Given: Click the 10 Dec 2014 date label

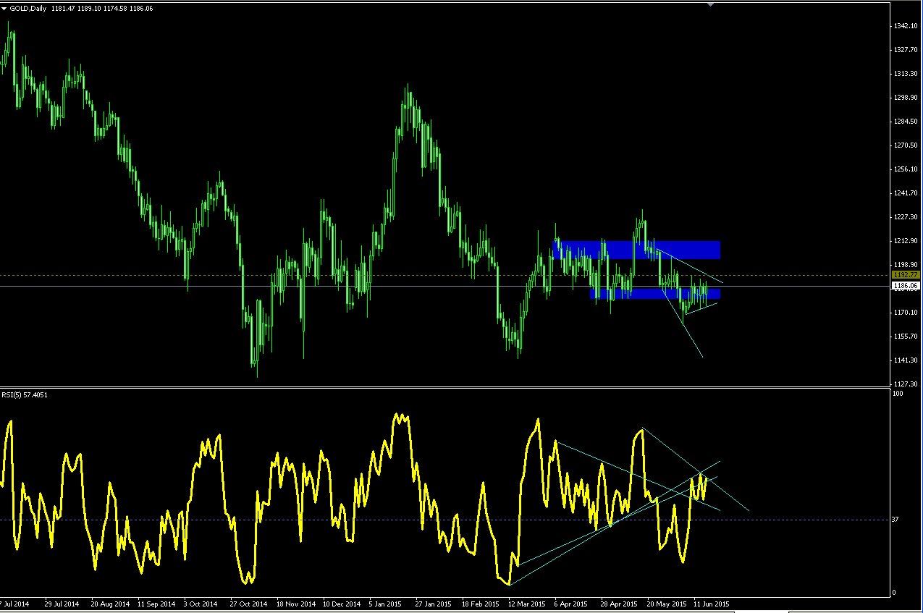Looking at the screenshot, I should pyautogui.click(x=341, y=603).
